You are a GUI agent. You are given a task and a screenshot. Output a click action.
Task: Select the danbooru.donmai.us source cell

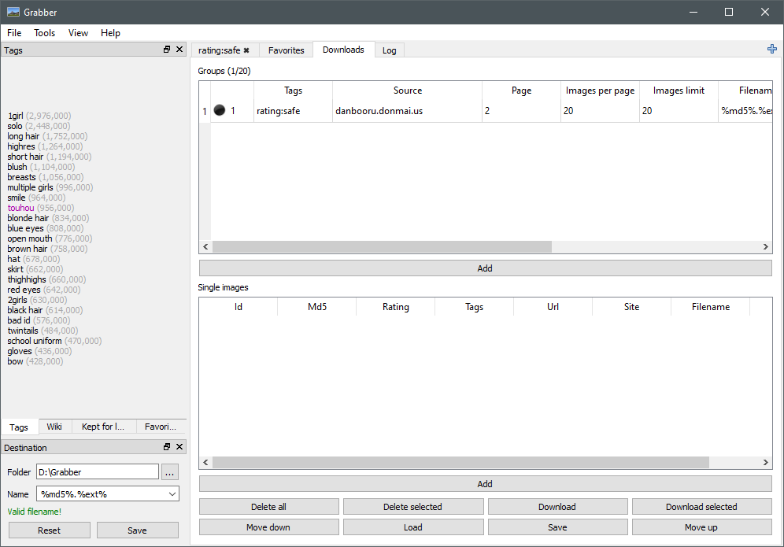click(x=408, y=110)
